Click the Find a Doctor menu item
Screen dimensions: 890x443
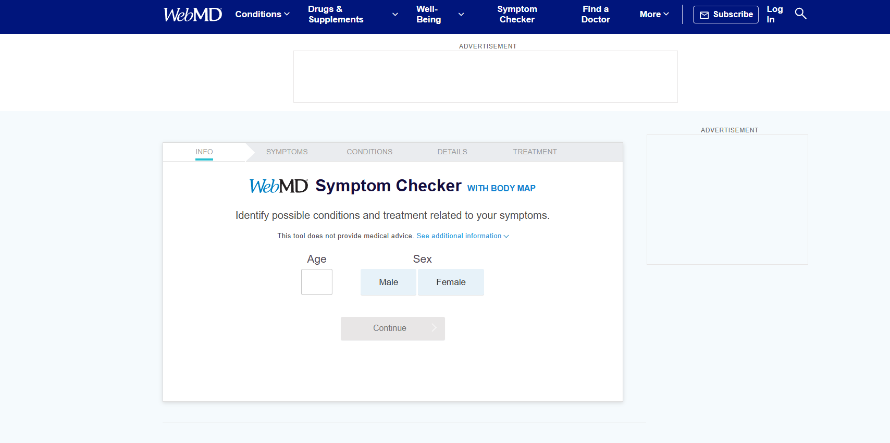pyautogui.click(x=595, y=14)
